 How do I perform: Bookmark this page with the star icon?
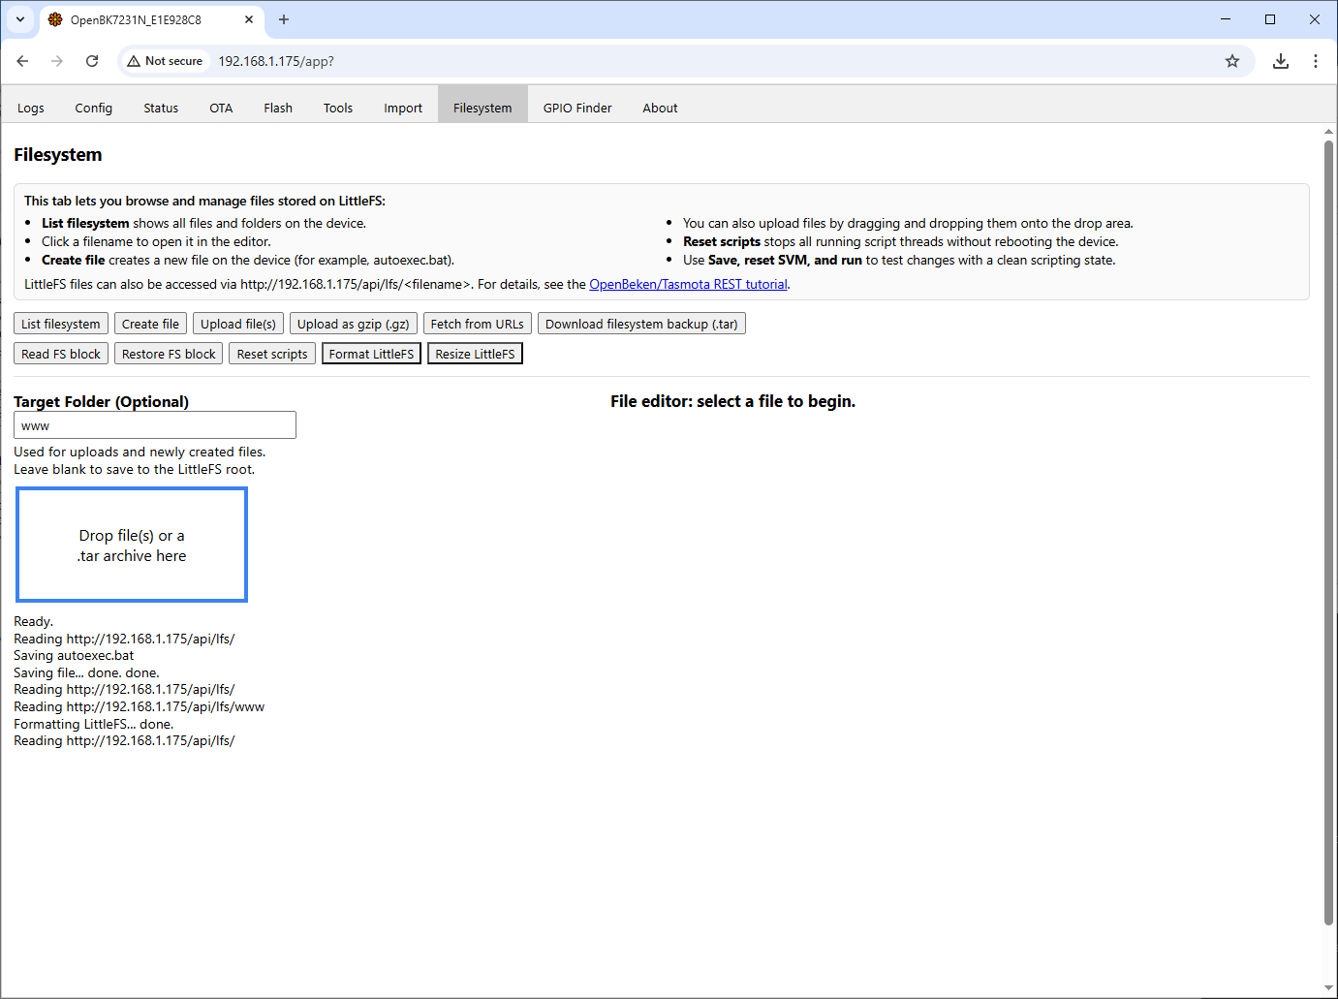[x=1232, y=61]
